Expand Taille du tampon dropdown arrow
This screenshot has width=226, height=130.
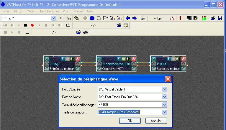pyautogui.click(x=164, y=112)
